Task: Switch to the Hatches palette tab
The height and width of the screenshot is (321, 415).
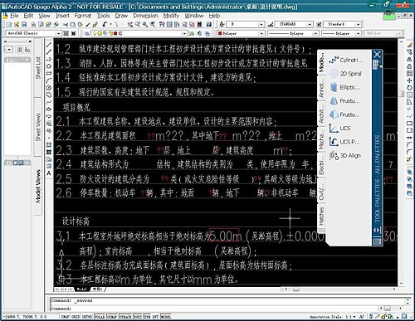Action: [321, 216]
